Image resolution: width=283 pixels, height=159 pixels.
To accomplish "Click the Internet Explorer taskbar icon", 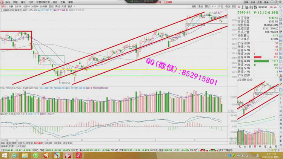I will pyautogui.click(x=14, y=154).
